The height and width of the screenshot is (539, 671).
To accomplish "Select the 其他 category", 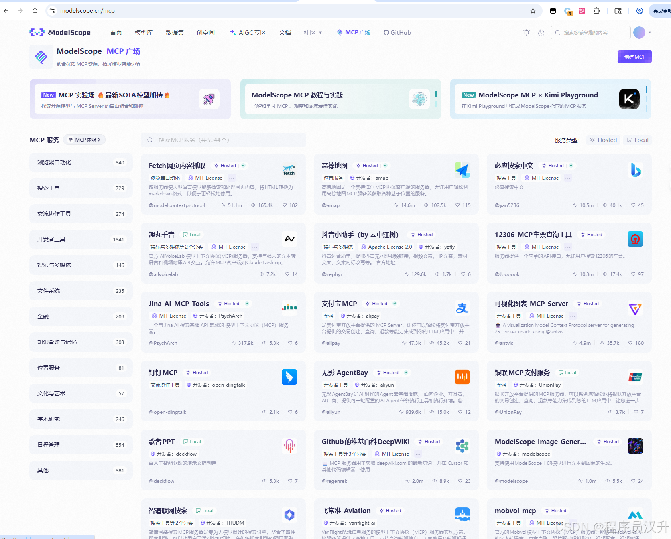I will (x=81, y=470).
